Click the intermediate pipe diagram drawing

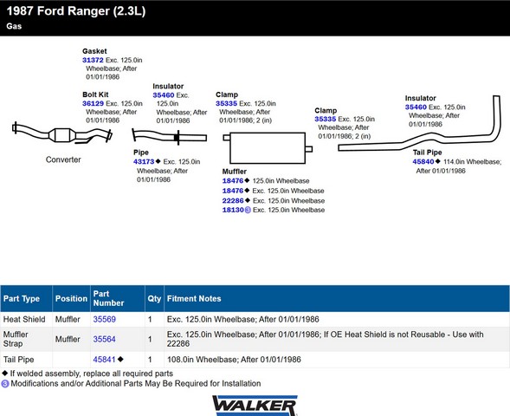click(x=169, y=136)
